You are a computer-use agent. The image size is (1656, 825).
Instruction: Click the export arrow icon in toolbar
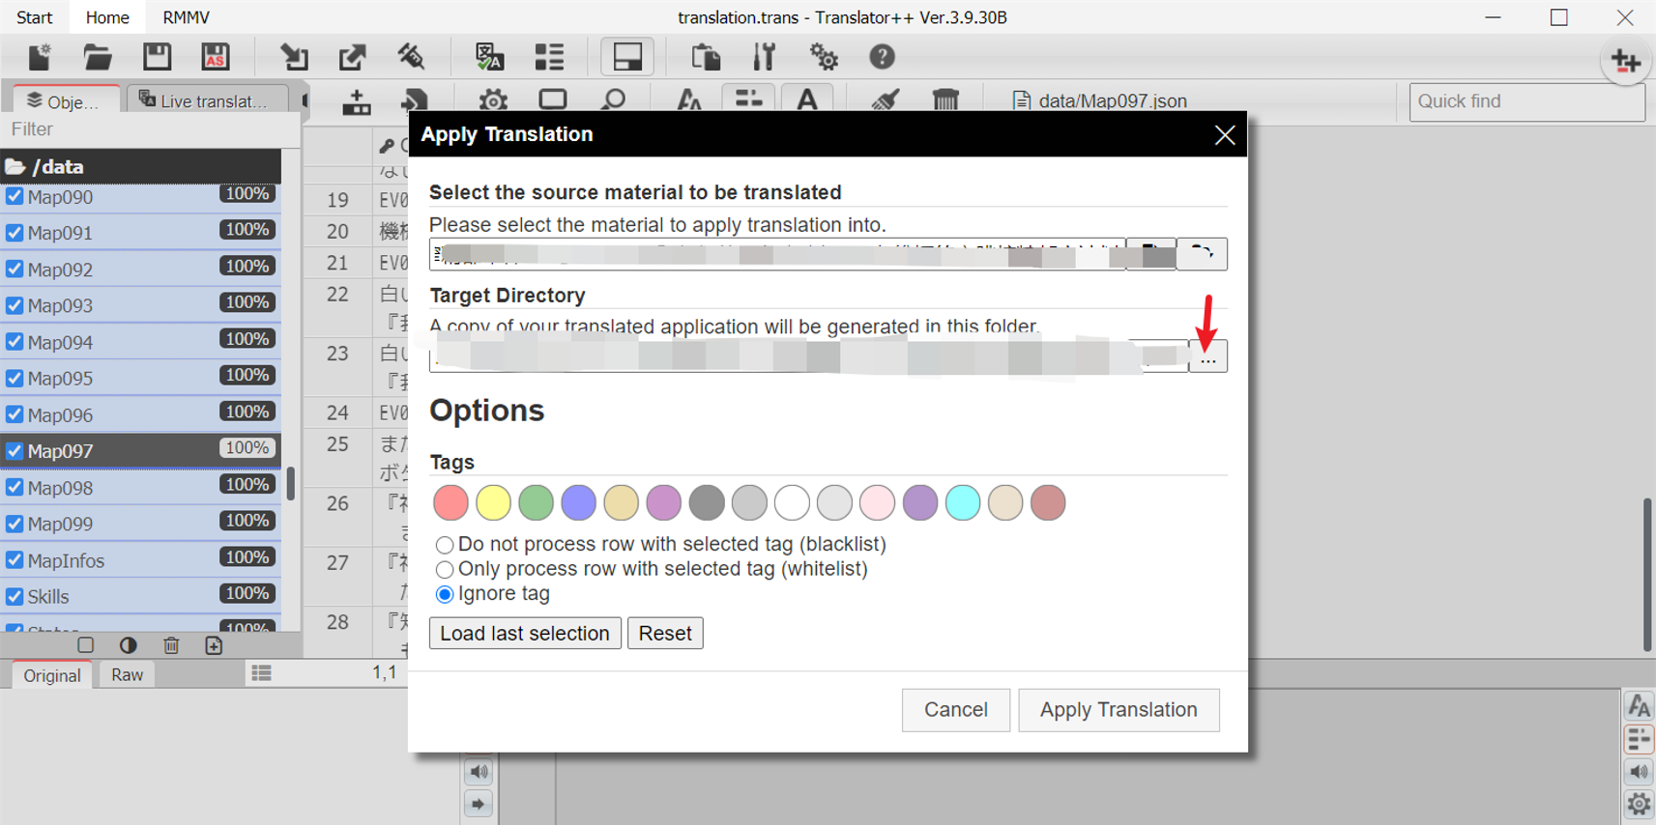(353, 57)
